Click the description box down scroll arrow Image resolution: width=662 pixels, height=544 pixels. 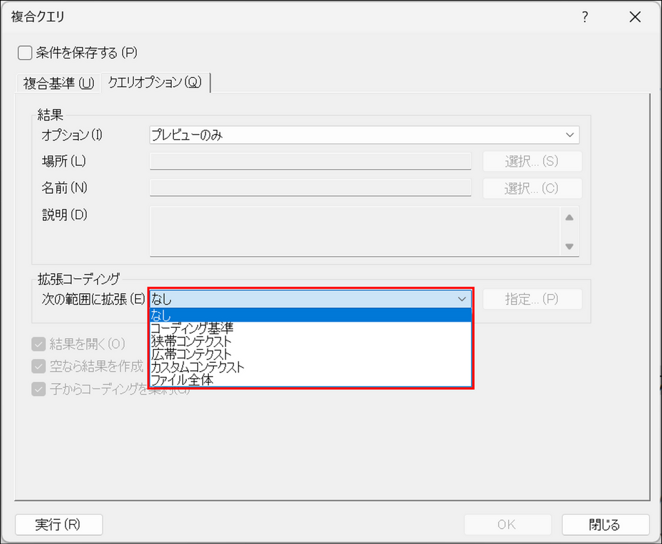click(x=569, y=247)
